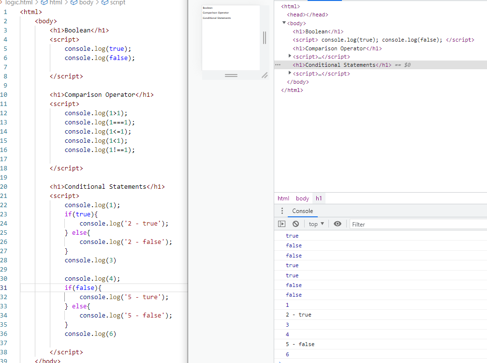
Task: Click logic.html in the editor breadcrumb
Action: (19, 2)
